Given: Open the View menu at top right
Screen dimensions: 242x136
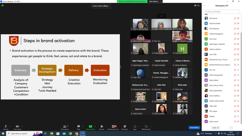Looking at the screenshot, I should [197, 5].
